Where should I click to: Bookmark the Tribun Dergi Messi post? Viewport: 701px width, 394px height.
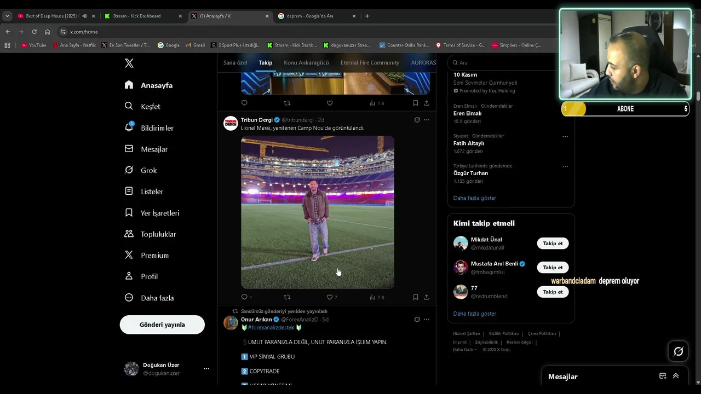(x=415, y=297)
